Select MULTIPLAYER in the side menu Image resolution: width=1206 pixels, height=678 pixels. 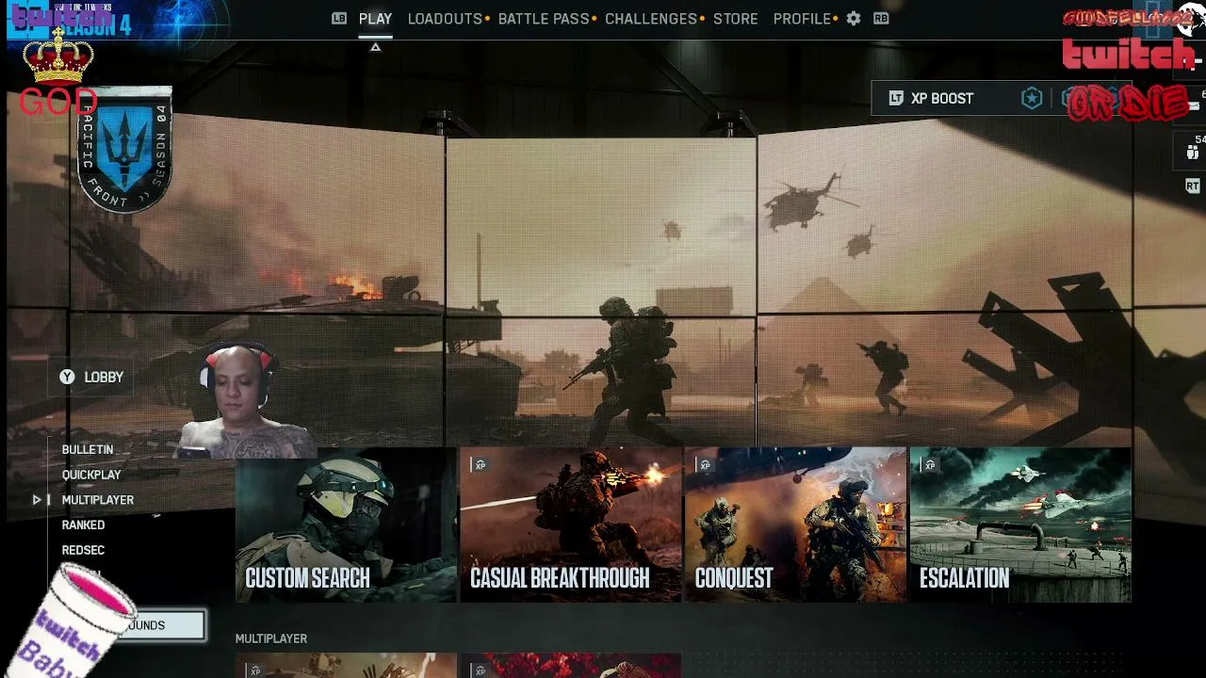[x=98, y=500]
